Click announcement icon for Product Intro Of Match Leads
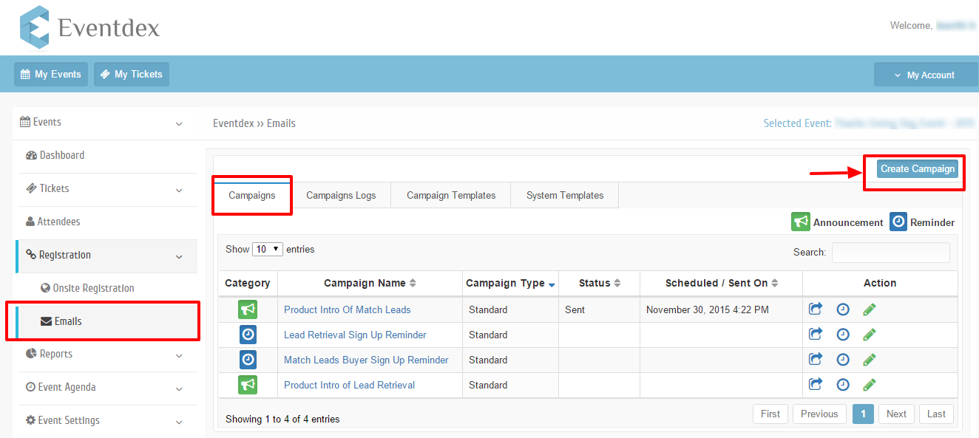The image size is (979, 438). tap(248, 309)
